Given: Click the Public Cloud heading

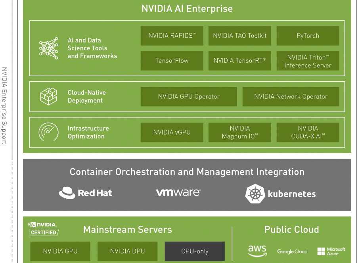Looking at the screenshot, I should pos(291,230).
